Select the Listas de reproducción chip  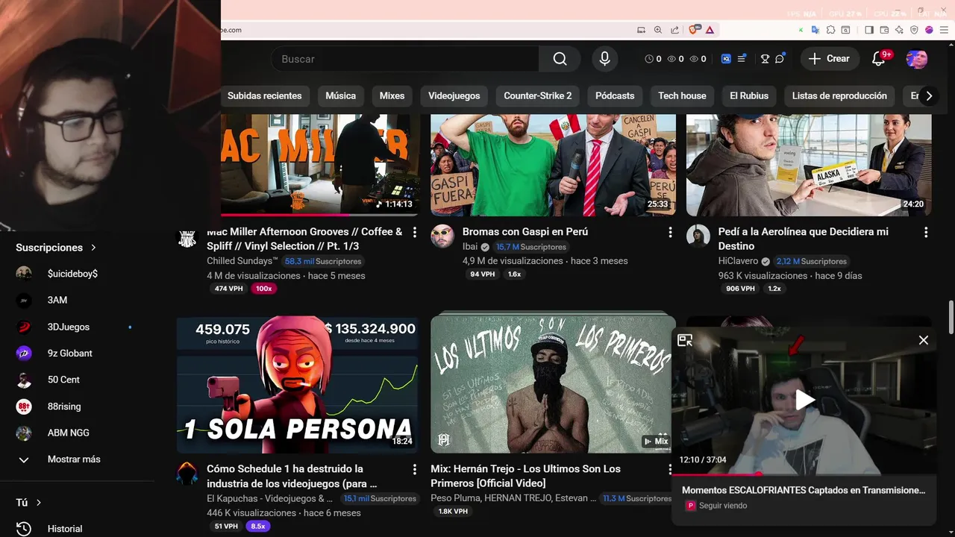[x=839, y=95]
